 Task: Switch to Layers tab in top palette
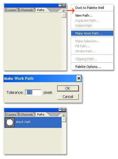tap(12, 10)
